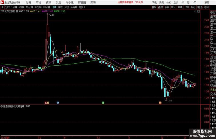Switch to the 15分钟 period tab
This screenshot has height=139, width=216.
click(x=29, y=7)
